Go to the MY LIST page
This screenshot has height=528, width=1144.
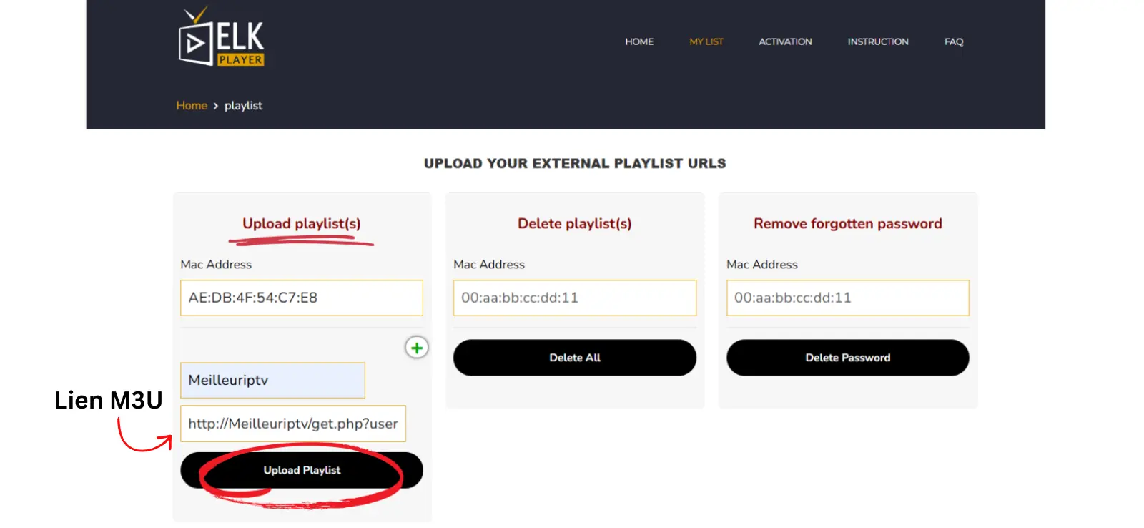(706, 41)
